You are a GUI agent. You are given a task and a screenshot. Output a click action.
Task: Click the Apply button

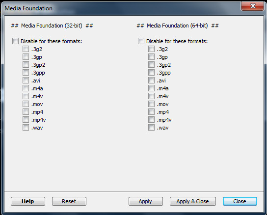146,201
